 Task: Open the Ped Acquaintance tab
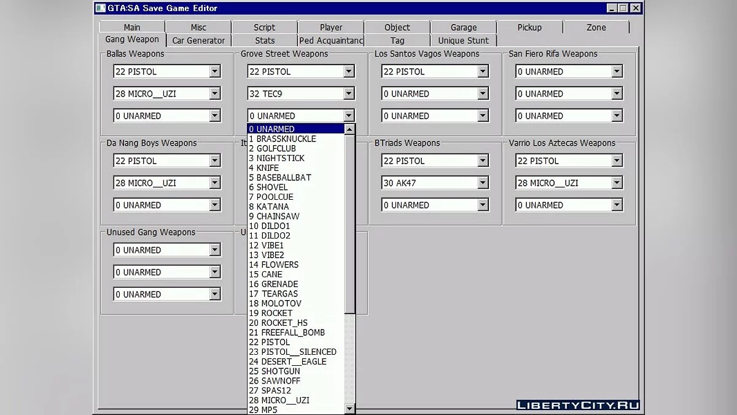point(330,40)
